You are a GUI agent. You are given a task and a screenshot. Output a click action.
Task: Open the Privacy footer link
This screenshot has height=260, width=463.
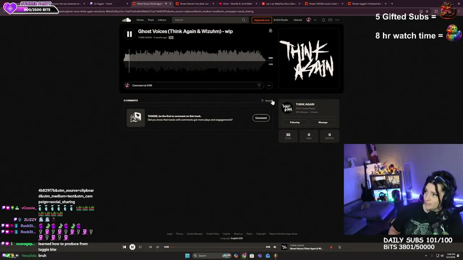(179, 234)
